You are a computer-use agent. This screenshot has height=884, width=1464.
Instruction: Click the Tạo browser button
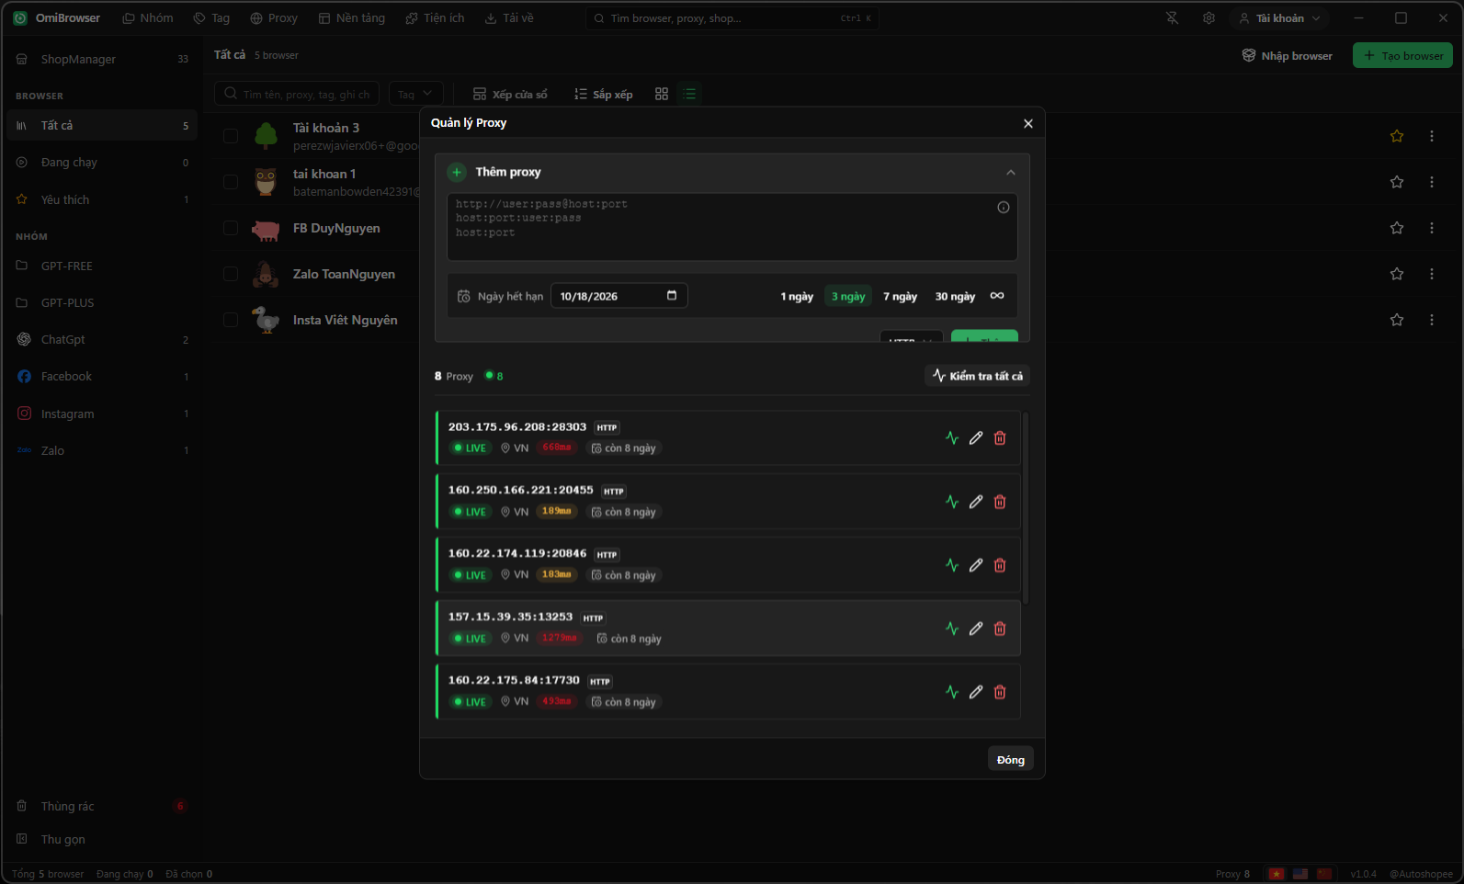pyautogui.click(x=1402, y=55)
